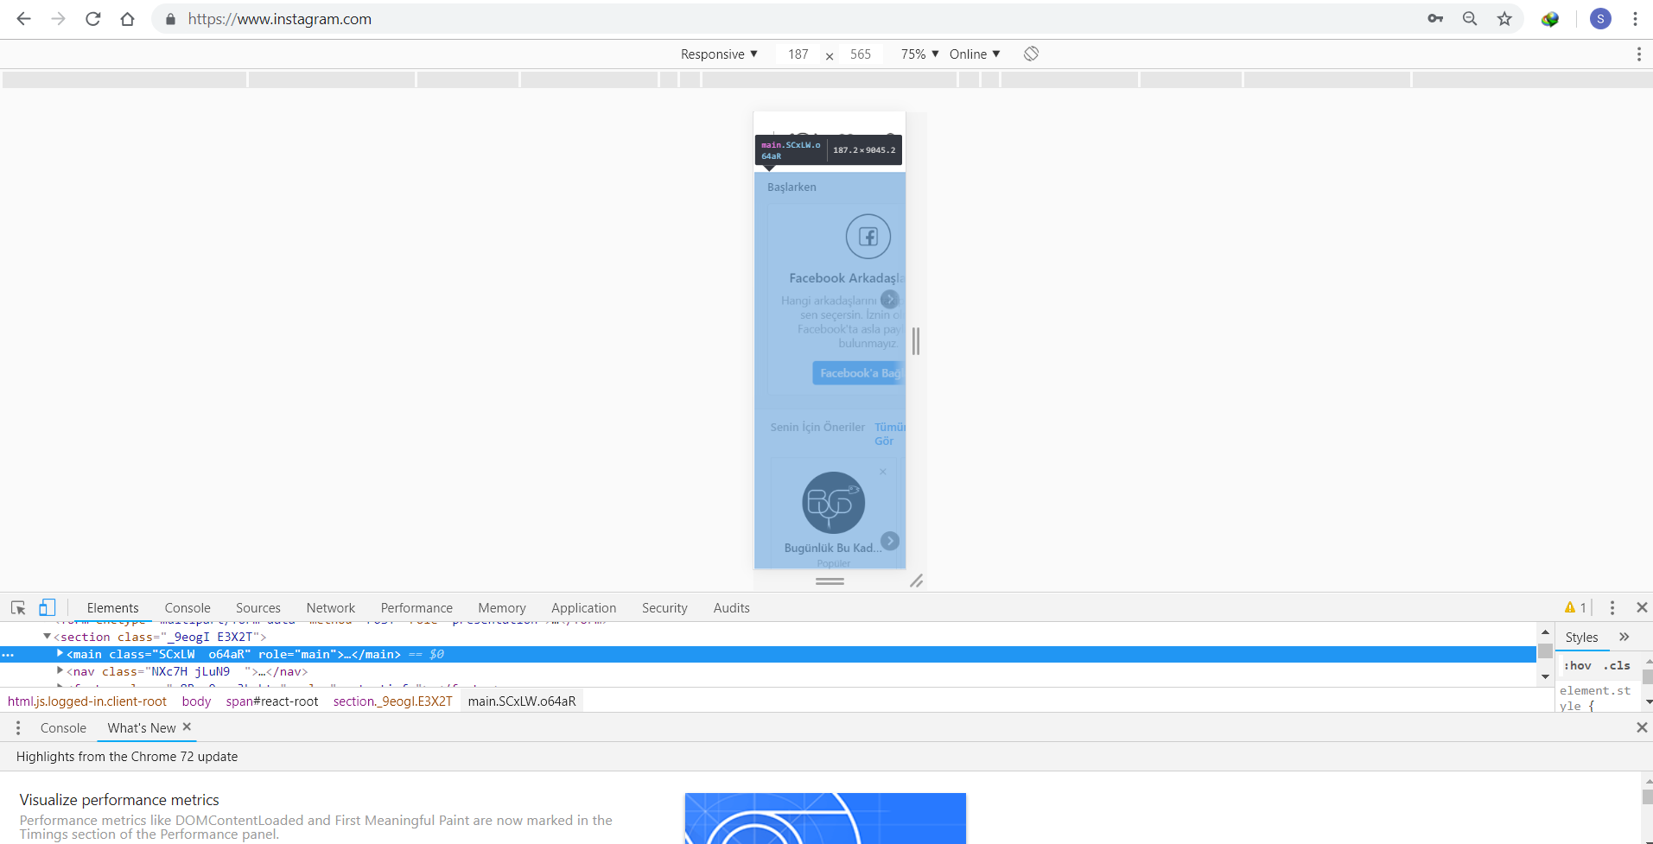
Task: Open the Application tab
Action: pyautogui.click(x=584, y=608)
